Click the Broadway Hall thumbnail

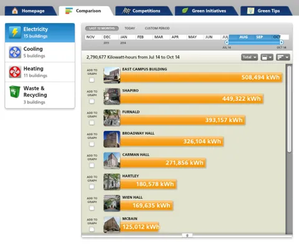pos(112,140)
